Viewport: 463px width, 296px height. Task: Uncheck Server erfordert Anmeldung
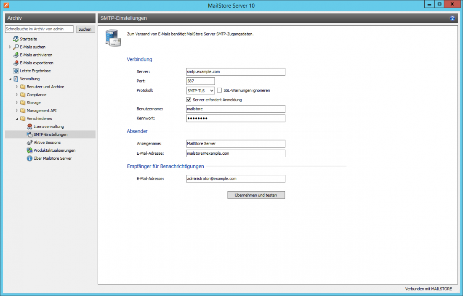click(x=189, y=100)
